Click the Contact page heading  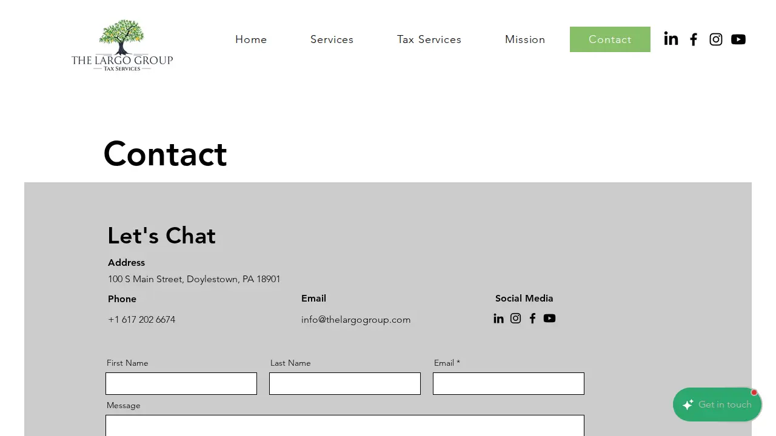165,154
